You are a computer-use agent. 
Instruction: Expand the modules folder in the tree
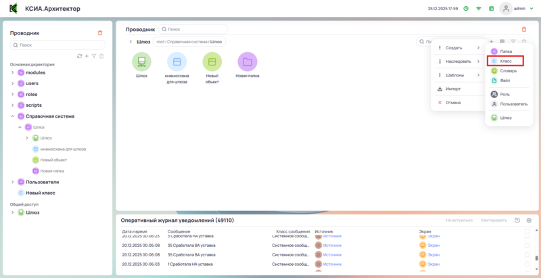click(12, 72)
